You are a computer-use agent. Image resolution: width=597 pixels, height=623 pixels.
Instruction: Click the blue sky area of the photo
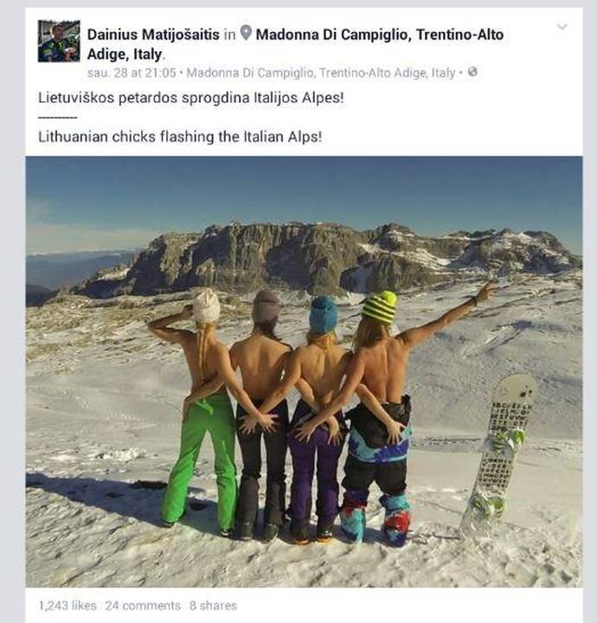(x=305, y=190)
